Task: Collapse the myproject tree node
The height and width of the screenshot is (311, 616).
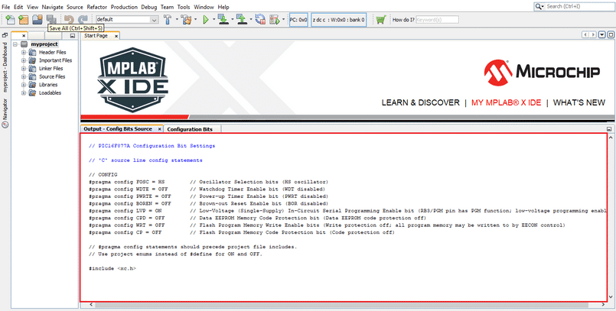Action: pyautogui.click(x=15, y=44)
